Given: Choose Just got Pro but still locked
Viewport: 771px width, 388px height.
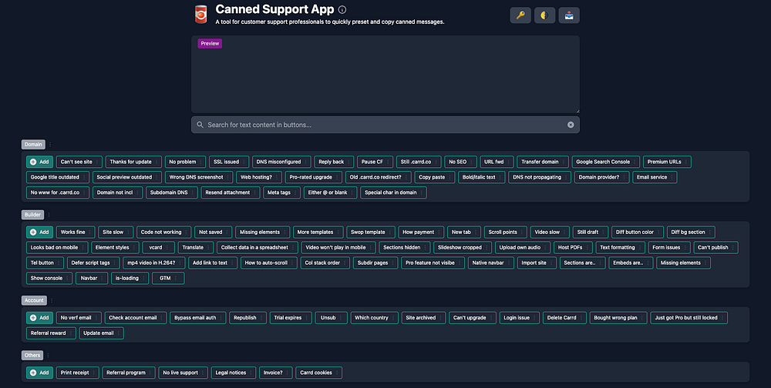Looking at the screenshot, I should point(689,318).
